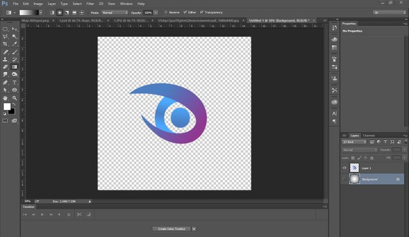This screenshot has height=237, width=409.
Task: Select the Magic Wand tool
Action: point(15,37)
